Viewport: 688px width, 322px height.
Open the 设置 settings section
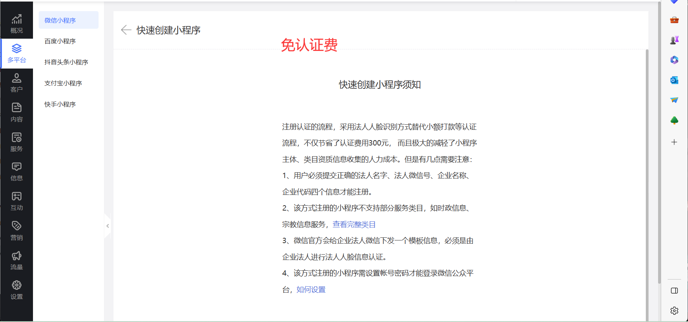point(16,290)
